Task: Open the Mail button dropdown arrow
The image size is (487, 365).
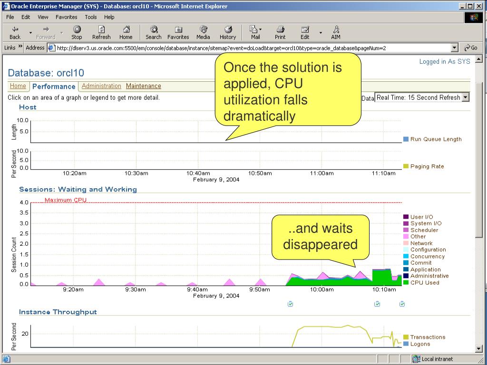Action: tap(260, 29)
